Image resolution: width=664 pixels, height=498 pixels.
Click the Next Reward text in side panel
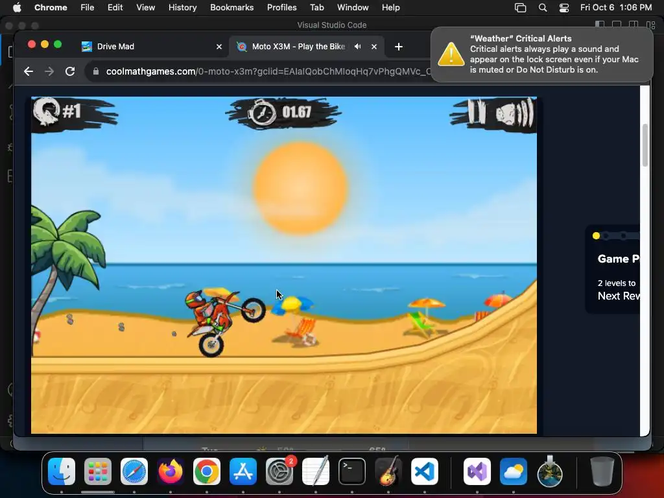click(619, 296)
